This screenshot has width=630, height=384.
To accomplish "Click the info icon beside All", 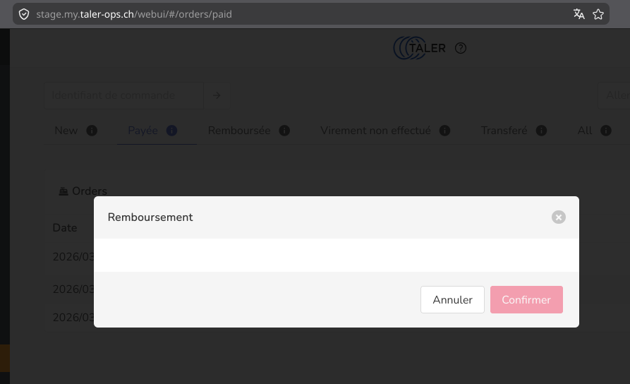I will [x=605, y=131].
